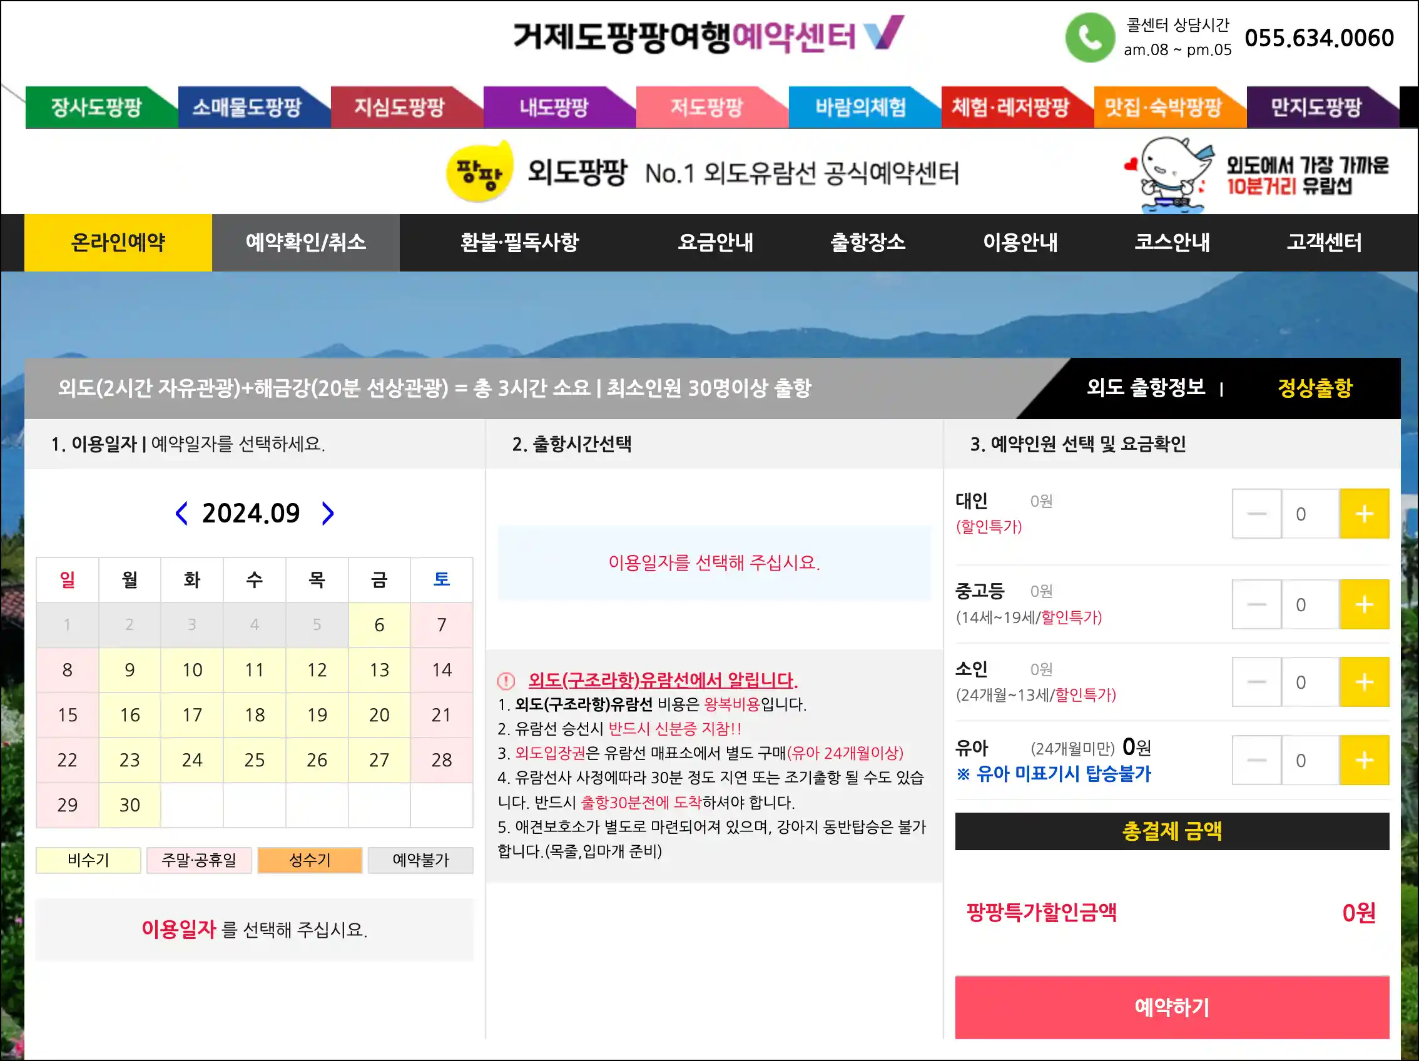Click the green phone call icon
This screenshot has width=1419, height=1061.
tap(1090, 37)
